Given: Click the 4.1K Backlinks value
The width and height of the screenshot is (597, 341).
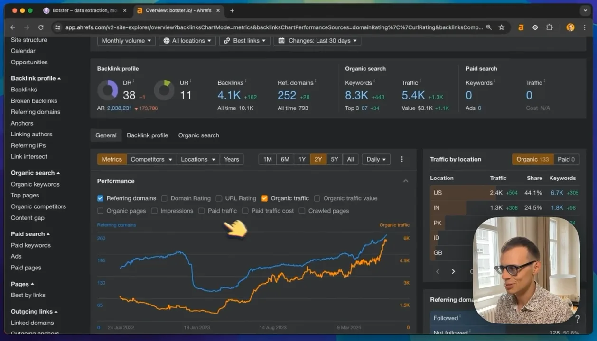Looking at the screenshot, I should [229, 95].
